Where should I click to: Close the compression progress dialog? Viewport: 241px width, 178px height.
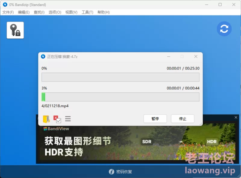[x=196, y=57]
